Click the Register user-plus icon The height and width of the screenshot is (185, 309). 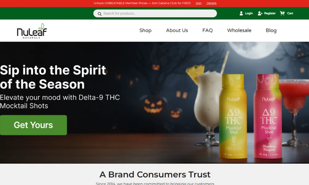pos(260,13)
